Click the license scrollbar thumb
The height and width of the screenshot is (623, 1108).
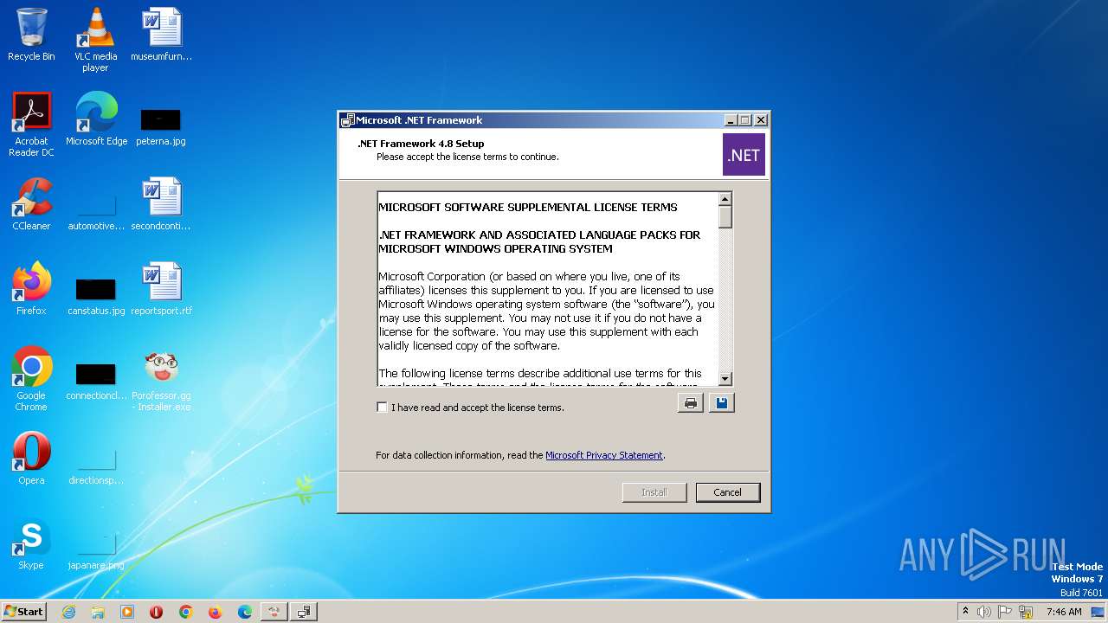pos(725,217)
